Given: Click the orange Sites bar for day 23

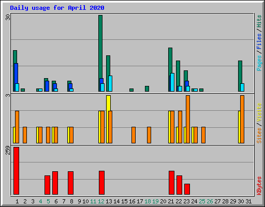Looking at the screenshot, I should tap(188, 119).
